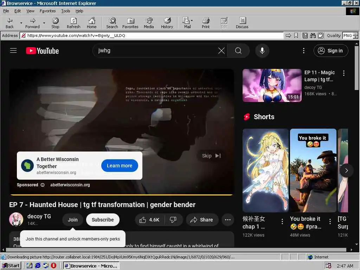This screenshot has width=360, height=270.
Task: Click the horizontal scrollbar at bottom
Action: coord(177,250)
